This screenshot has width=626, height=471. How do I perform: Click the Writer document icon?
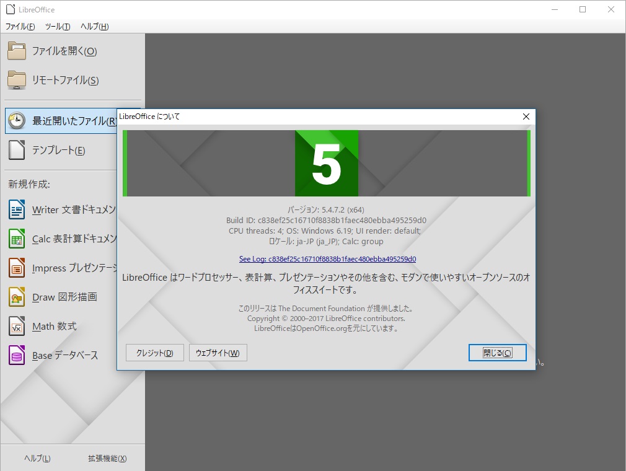pyautogui.click(x=17, y=209)
